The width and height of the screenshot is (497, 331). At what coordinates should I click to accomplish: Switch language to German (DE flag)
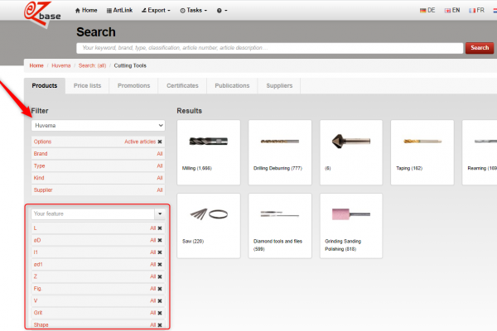point(428,10)
